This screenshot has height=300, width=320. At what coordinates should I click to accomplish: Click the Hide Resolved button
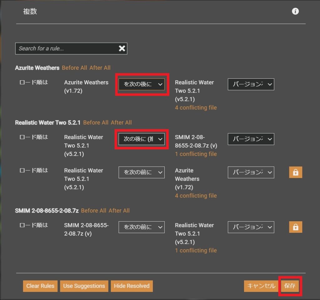coord(132,286)
